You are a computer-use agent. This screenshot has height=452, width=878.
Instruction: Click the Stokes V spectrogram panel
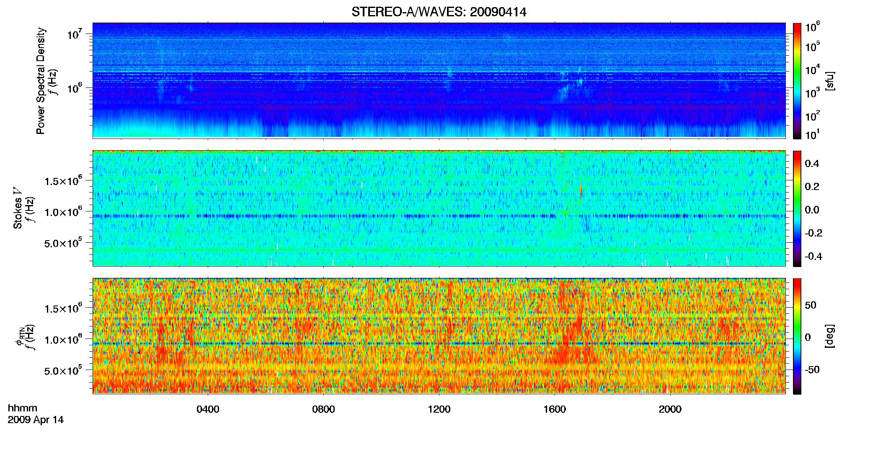439,208
